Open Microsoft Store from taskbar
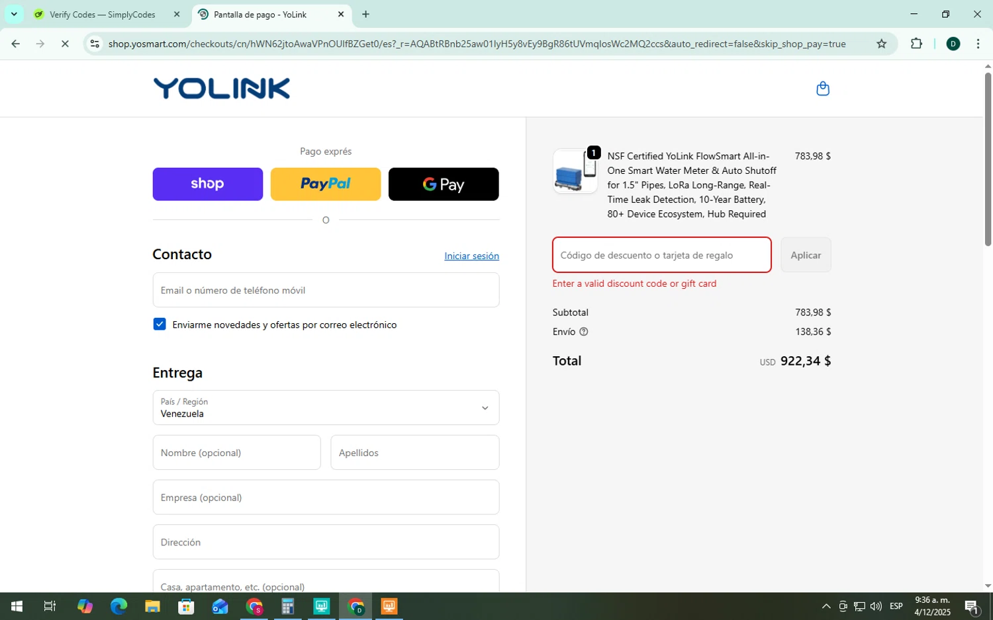This screenshot has height=620, width=993. pos(186,606)
